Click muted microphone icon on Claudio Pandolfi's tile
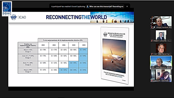174x98 pixels. tap(152, 27)
